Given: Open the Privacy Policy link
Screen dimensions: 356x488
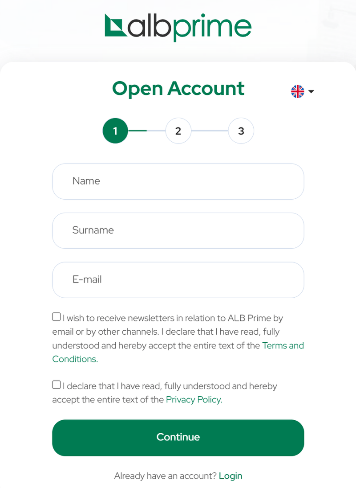Looking at the screenshot, I should click(194, 400).
